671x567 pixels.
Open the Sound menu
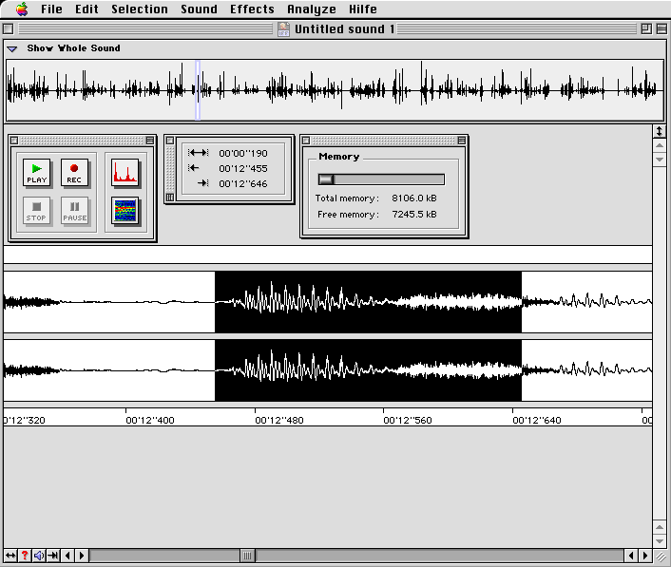[199, 9]
